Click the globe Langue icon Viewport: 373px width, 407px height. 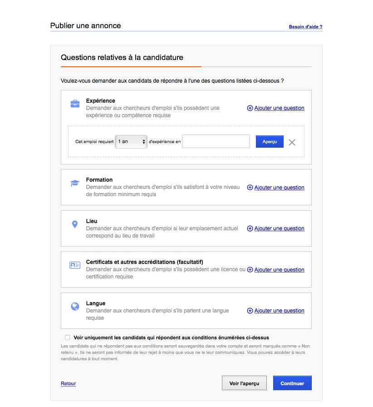[75, 307]
